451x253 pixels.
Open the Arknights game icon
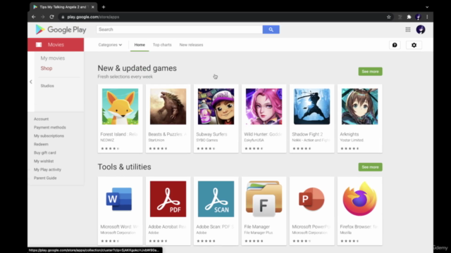[360, 106]
